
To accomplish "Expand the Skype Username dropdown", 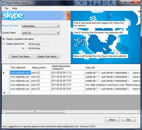I will click(x=58, y=26).
